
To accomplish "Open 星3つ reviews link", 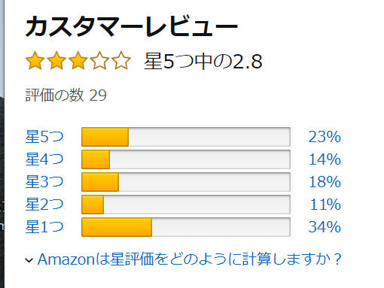I will coord(44,182).
